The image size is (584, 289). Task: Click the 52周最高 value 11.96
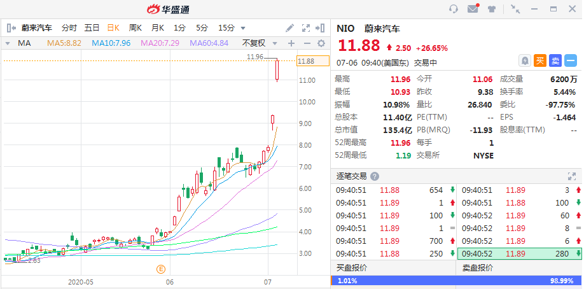[x=400, y=143]
